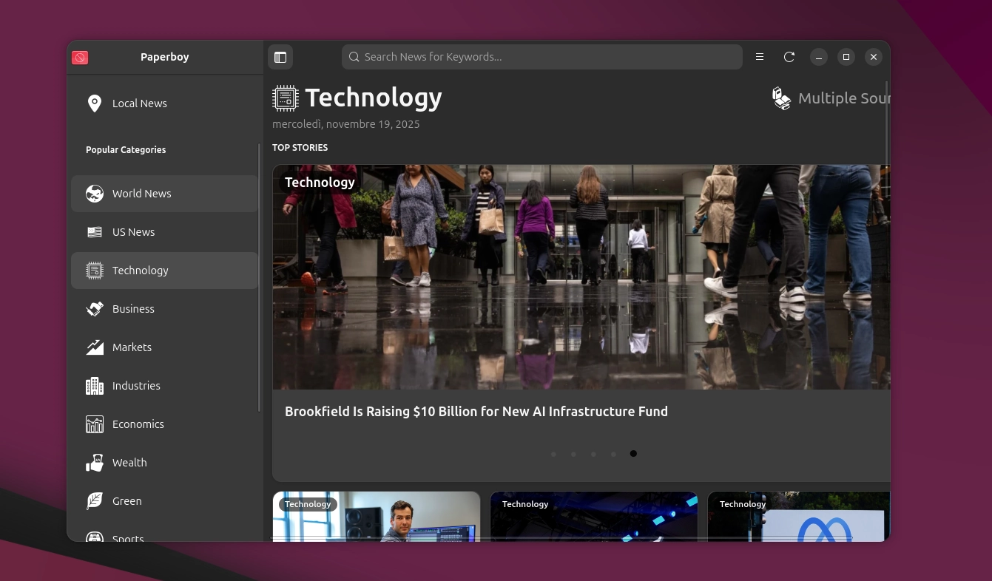Open the article thumbnail showing Meta logo

[799, 517]
